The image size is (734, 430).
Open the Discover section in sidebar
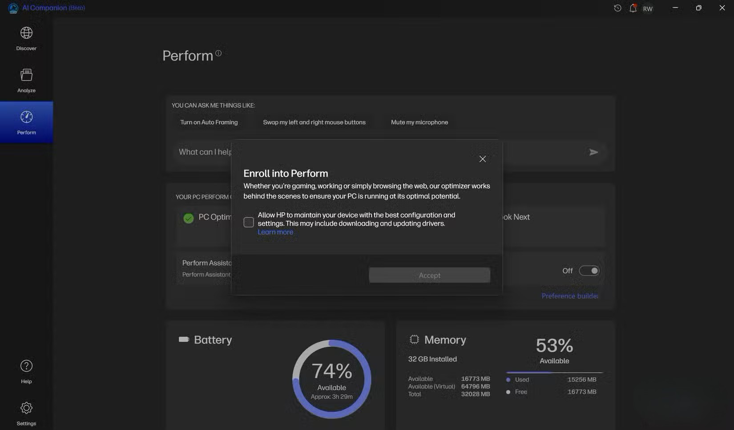pos(26,38)
